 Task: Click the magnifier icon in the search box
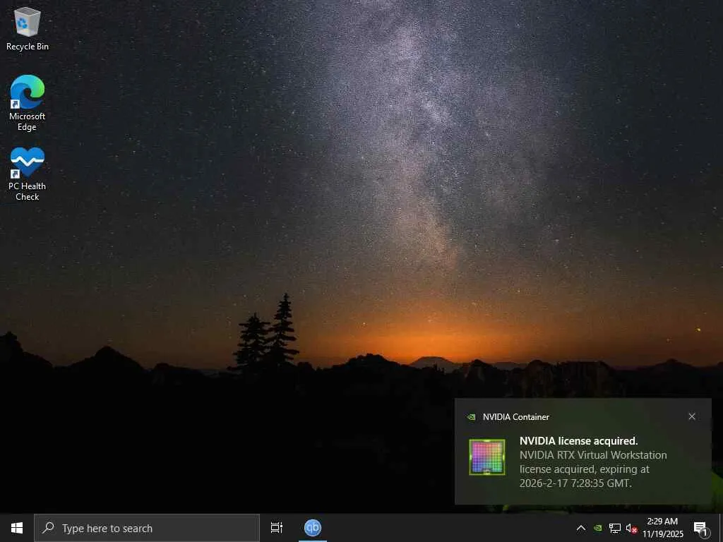49,528
